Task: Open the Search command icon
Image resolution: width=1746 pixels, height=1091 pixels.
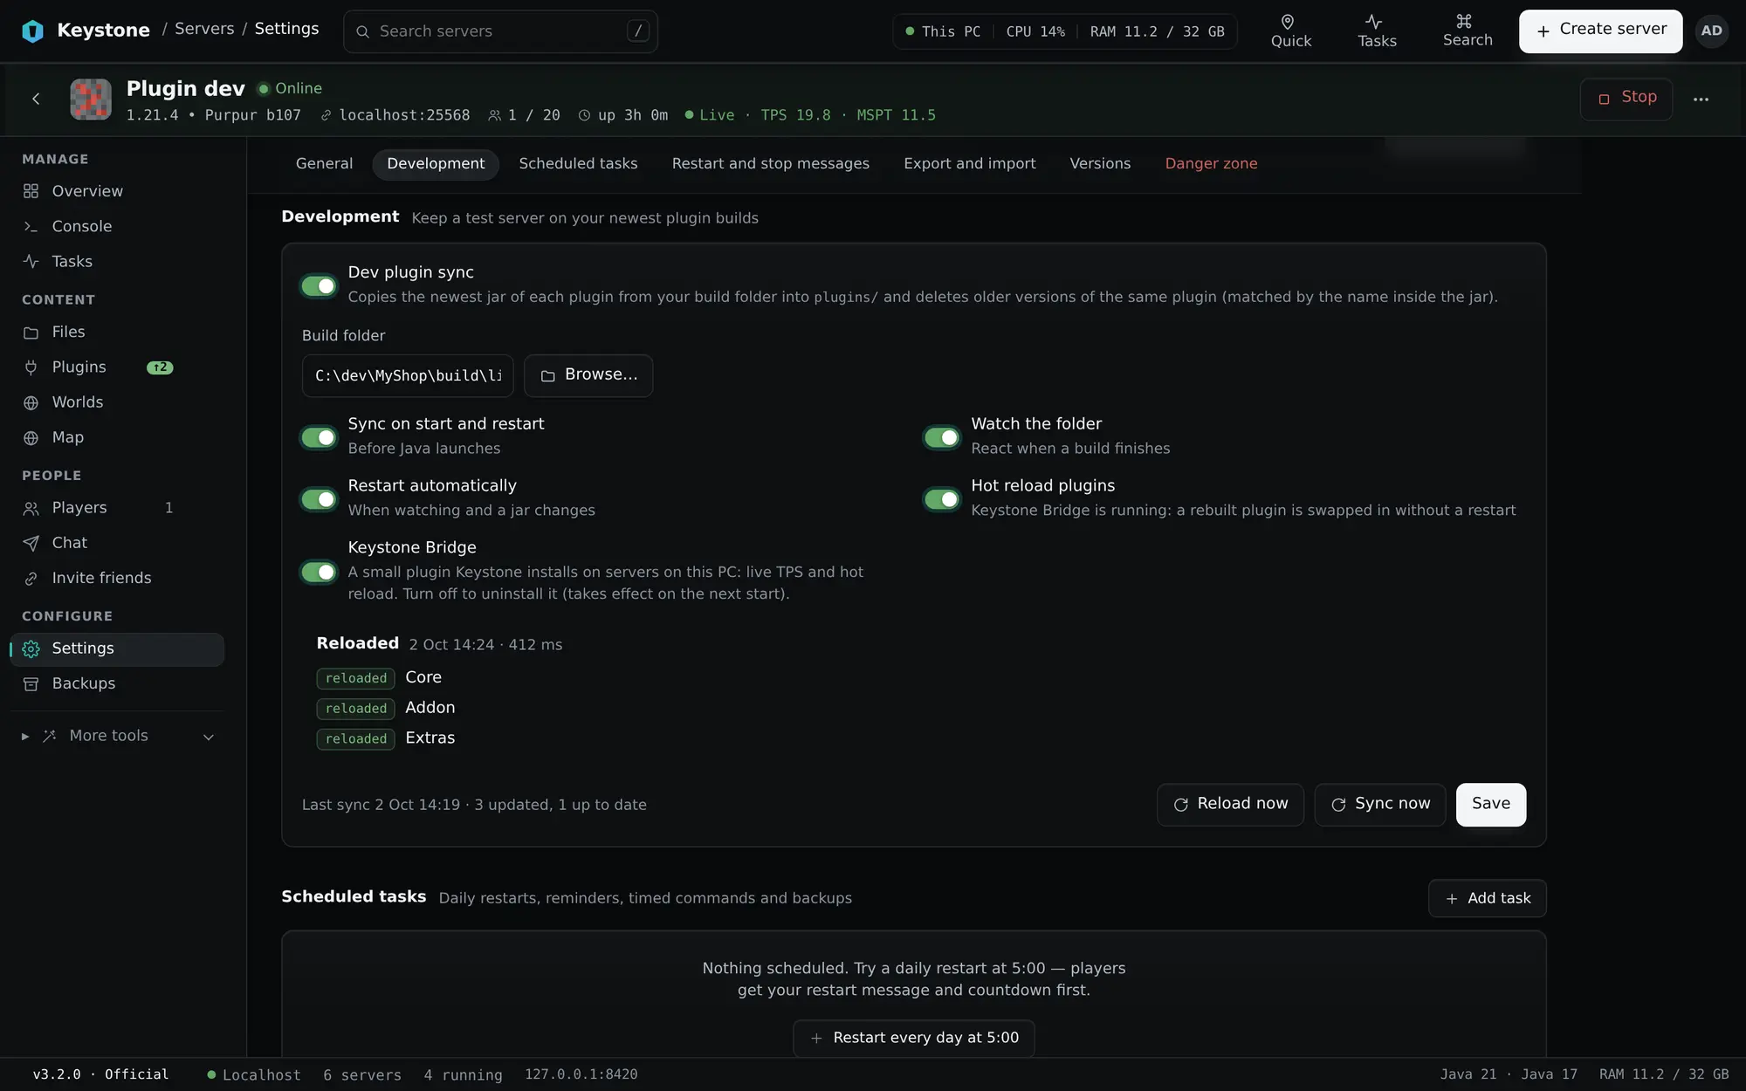Action: pos(1467,31)
